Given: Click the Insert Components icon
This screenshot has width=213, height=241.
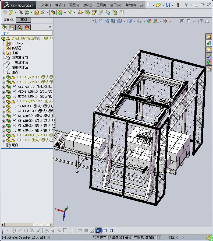Looking at the screenshot, I should 11,12.
